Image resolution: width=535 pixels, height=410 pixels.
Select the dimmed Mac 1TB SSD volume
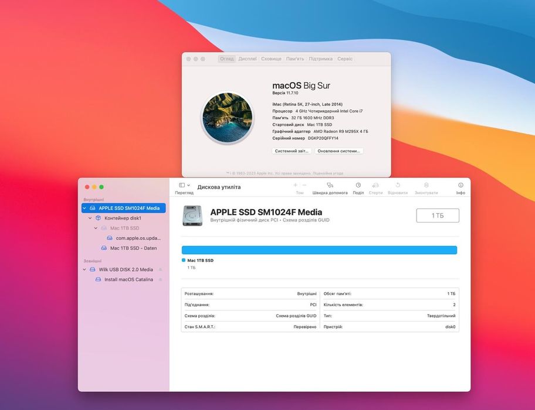click(124, 228)
